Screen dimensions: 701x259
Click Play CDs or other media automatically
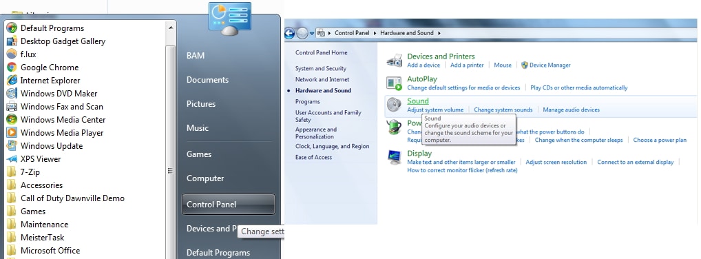pyautogui.click(x=579, y=87)
